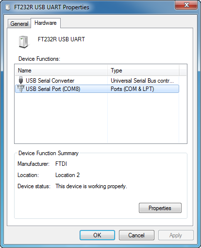Click the grayed-out Apply button
This screenshot has width=201, height=248.
pyautogui.click(x=176, y=235)
